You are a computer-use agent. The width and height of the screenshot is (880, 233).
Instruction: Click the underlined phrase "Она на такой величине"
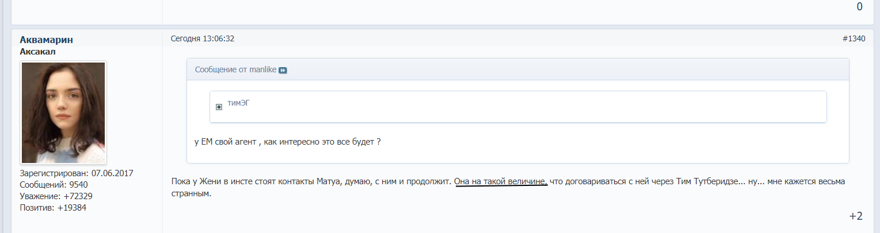pyautogui.click(x=500, y=182)
